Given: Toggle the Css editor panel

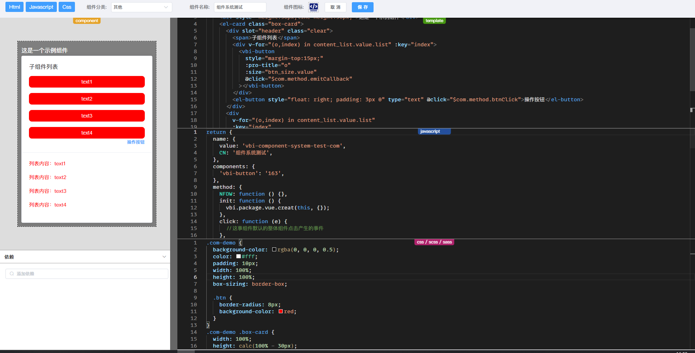Looking at the screenshot, I should point(67,7).
